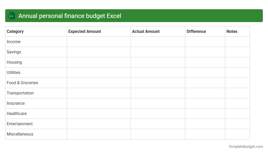Select the Food & Groceries row label

tap(22, 83)
